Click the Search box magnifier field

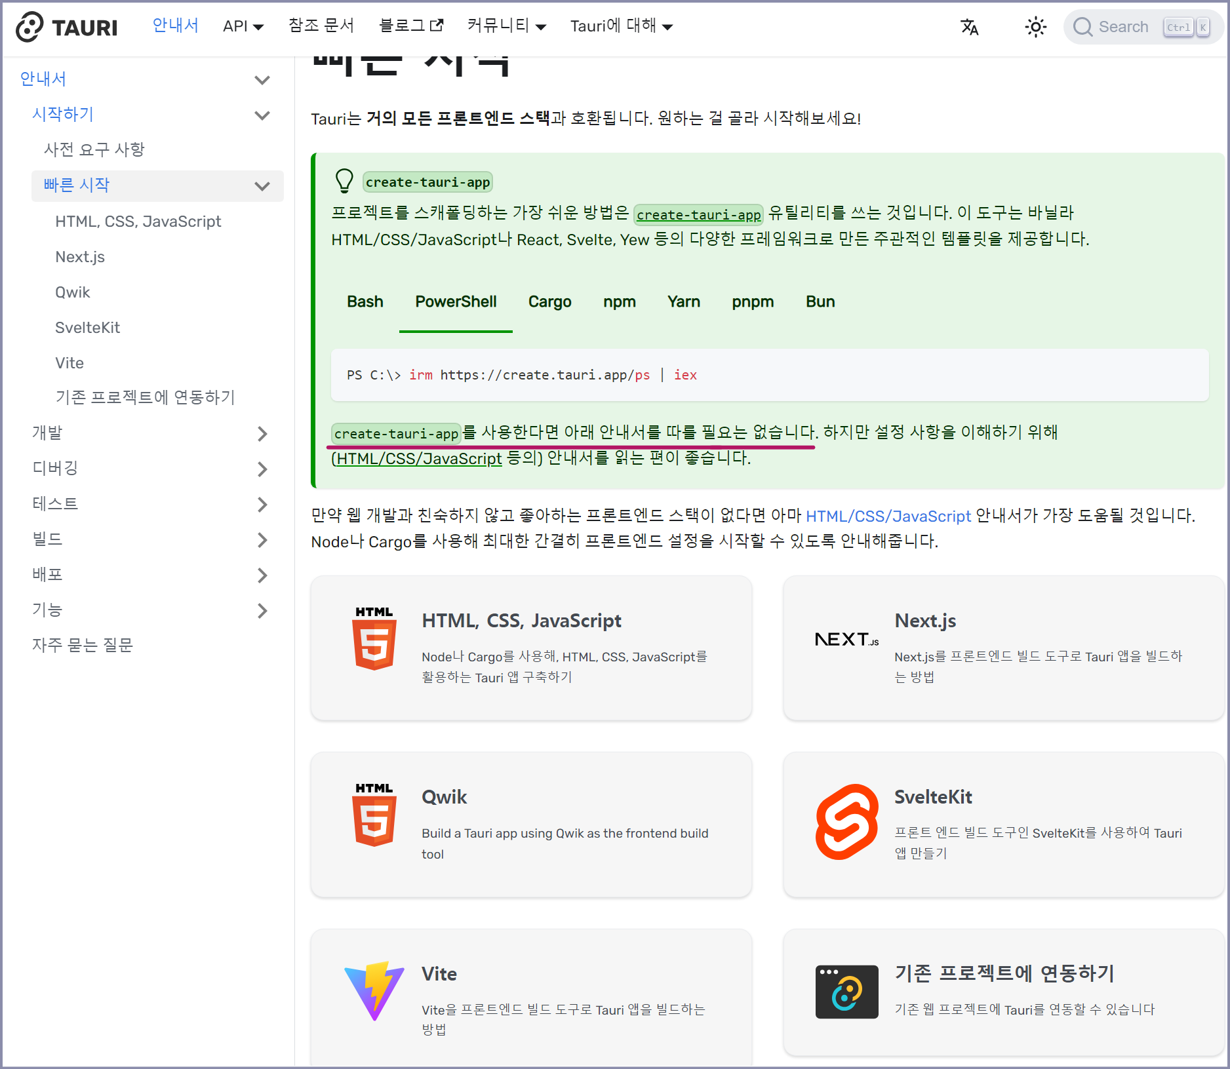click(x=1143, y=27)
